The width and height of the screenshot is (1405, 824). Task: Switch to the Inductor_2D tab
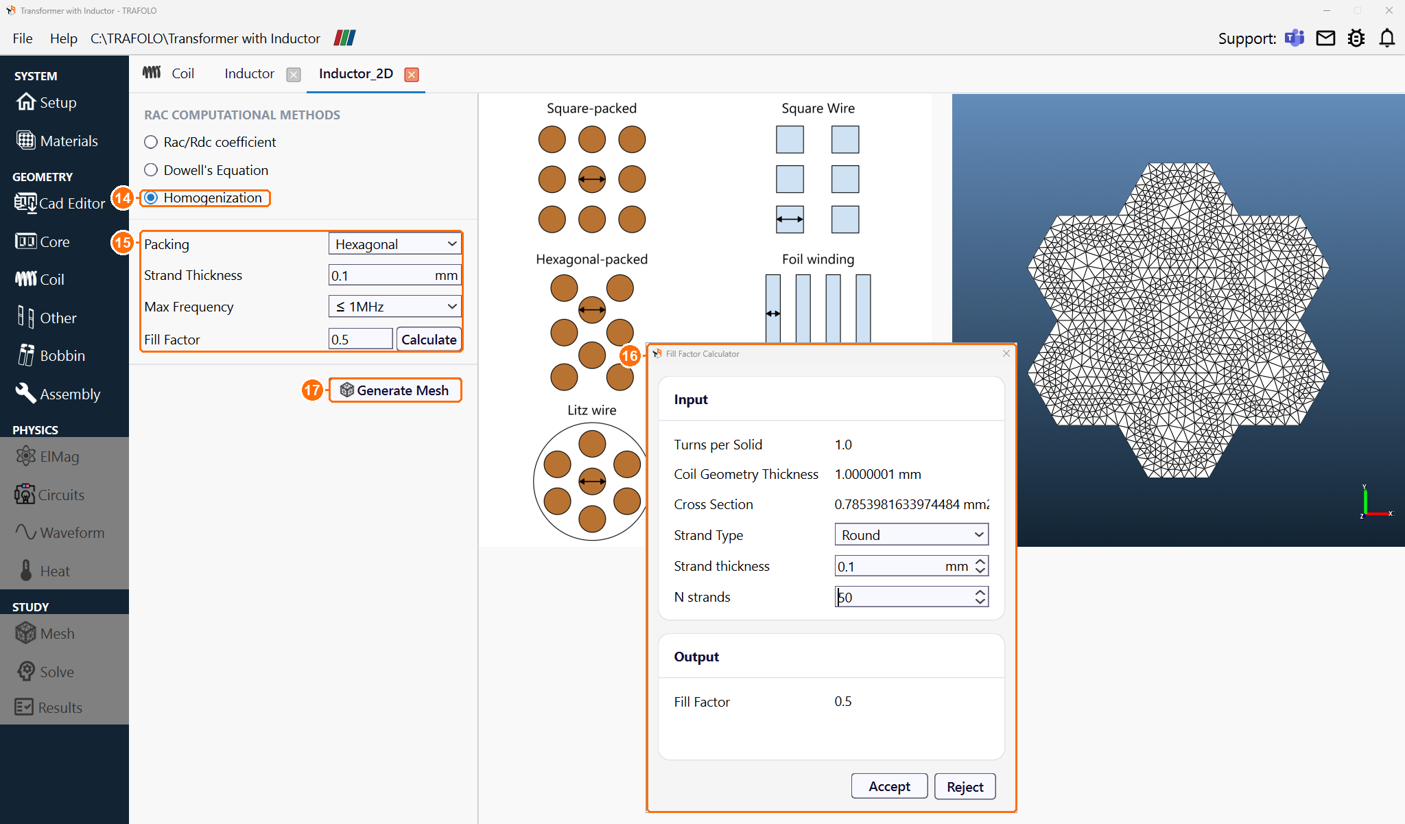coord(356,73)
